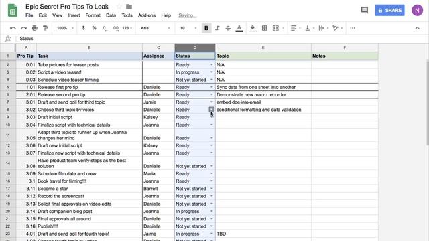Open the Tools menu
The height and width of the screenshot is (241, 429).
127,15
